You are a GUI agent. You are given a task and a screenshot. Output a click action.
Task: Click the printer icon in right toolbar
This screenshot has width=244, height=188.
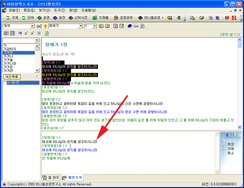coord(202,18)
